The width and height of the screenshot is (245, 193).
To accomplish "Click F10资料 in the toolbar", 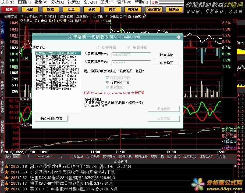I will pos(50,16).
